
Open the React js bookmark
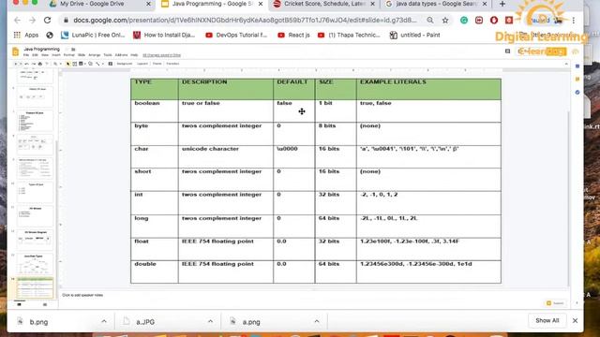293,35
